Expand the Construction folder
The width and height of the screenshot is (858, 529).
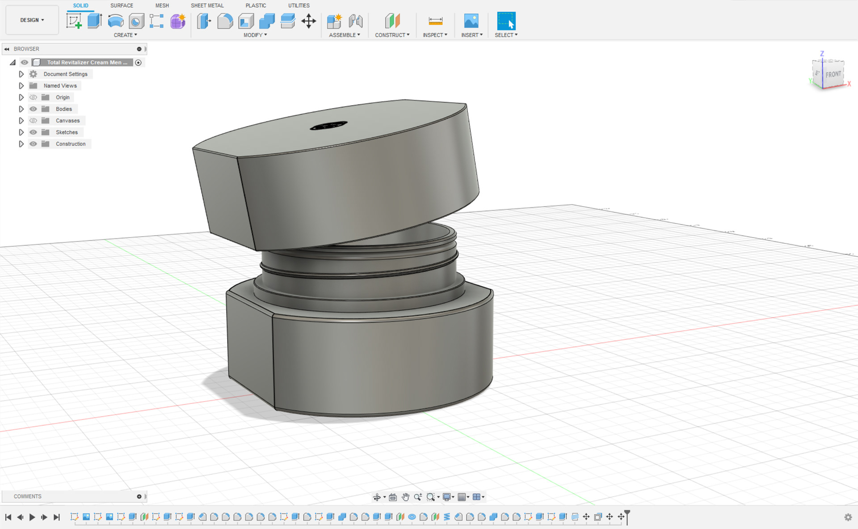click(x=21, y=144)
